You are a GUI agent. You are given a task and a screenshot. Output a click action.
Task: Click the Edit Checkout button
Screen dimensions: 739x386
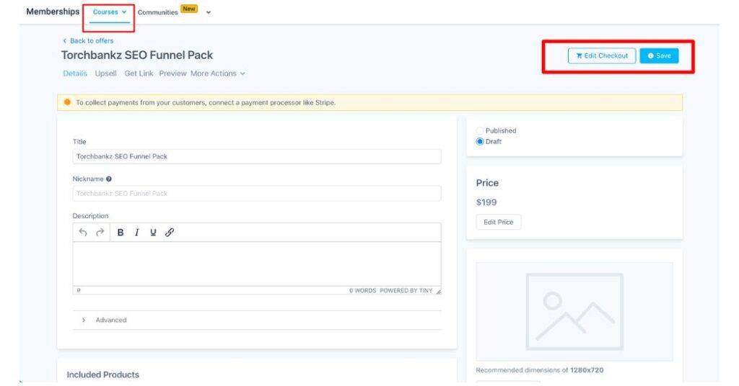[601, 55]
